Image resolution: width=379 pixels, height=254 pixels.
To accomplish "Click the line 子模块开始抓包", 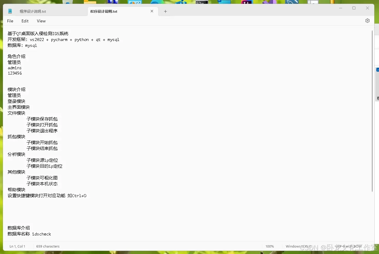I will point(42,142).
